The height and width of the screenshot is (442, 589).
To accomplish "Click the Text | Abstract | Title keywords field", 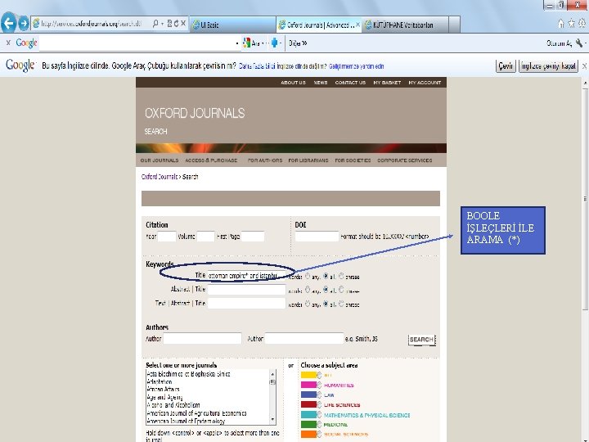I will pos(246,304).
